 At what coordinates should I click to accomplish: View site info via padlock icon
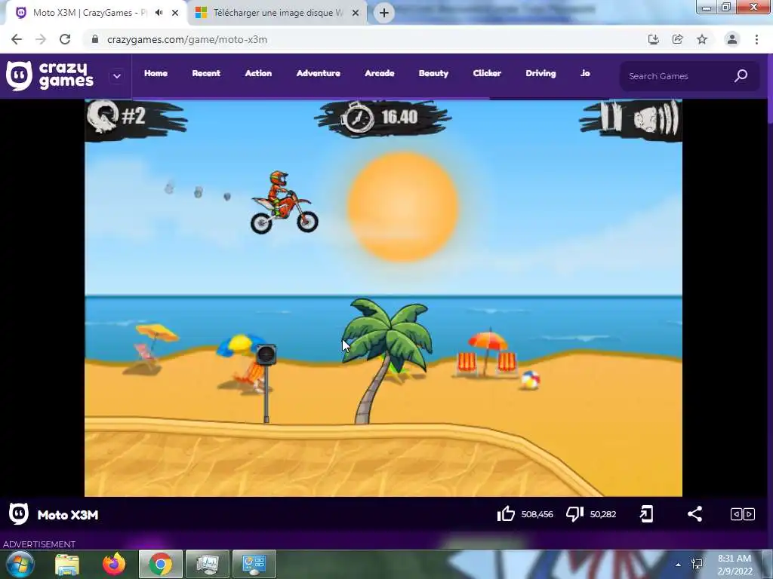(95, 39)
